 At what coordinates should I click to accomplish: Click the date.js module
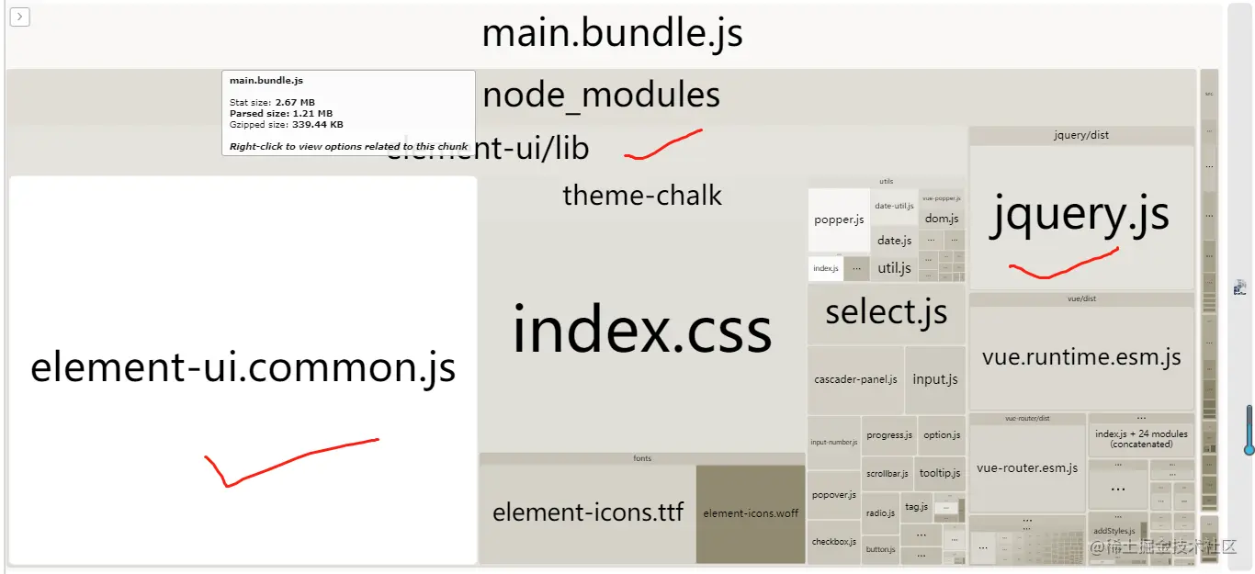click(894, 241)
